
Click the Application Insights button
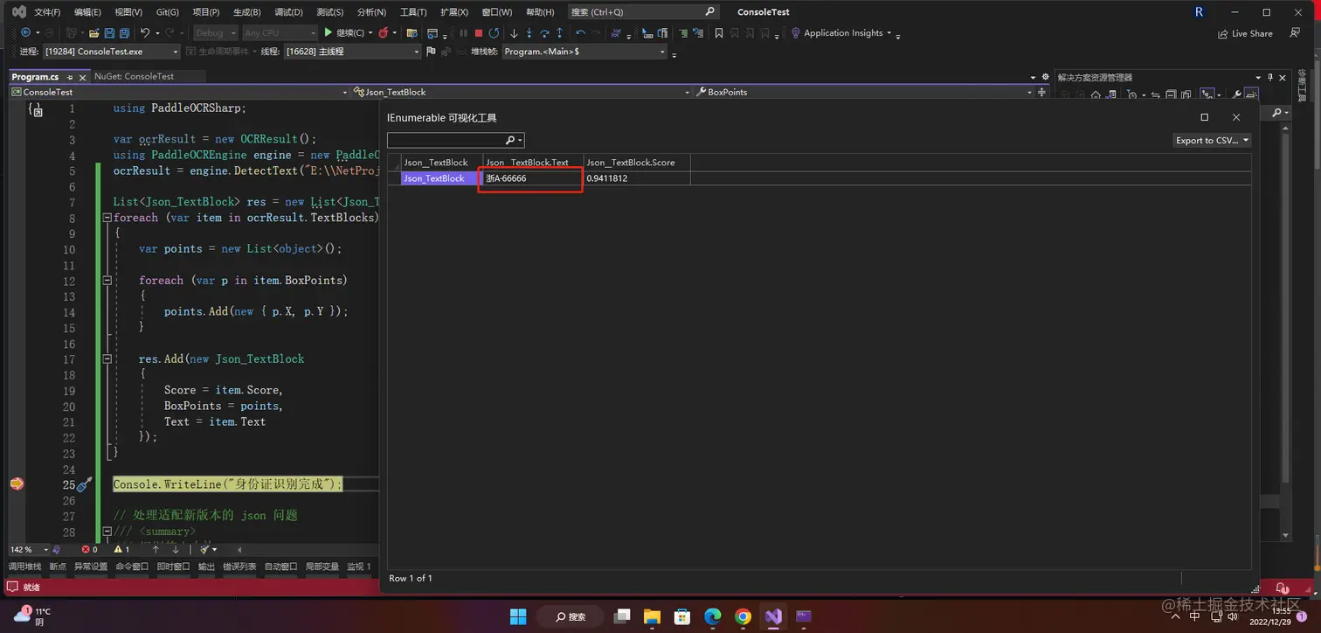[842, 33]
